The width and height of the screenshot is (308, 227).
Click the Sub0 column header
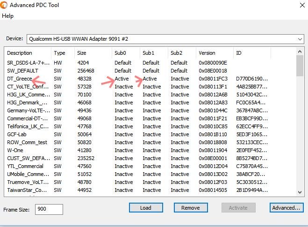click(126, 53)
